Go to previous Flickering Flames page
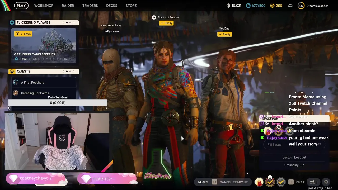338x190 pixels. pyautogui.click(x=63, y=22)
